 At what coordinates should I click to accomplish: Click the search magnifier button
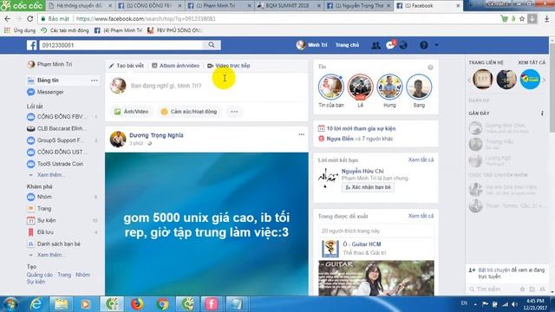212,45
